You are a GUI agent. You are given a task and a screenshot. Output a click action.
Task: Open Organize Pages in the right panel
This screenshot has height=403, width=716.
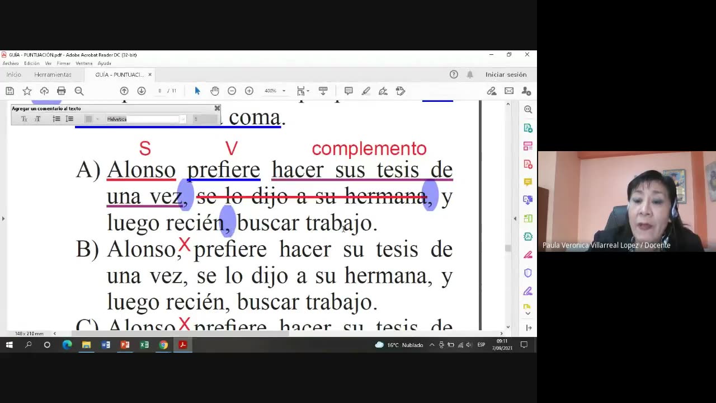coord(527,218)
